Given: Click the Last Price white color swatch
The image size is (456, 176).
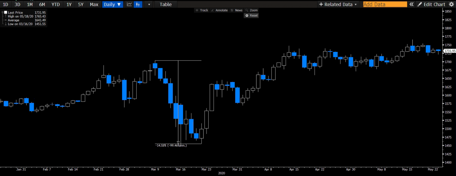Looking at the screenshot, I should tap(5, 12).
